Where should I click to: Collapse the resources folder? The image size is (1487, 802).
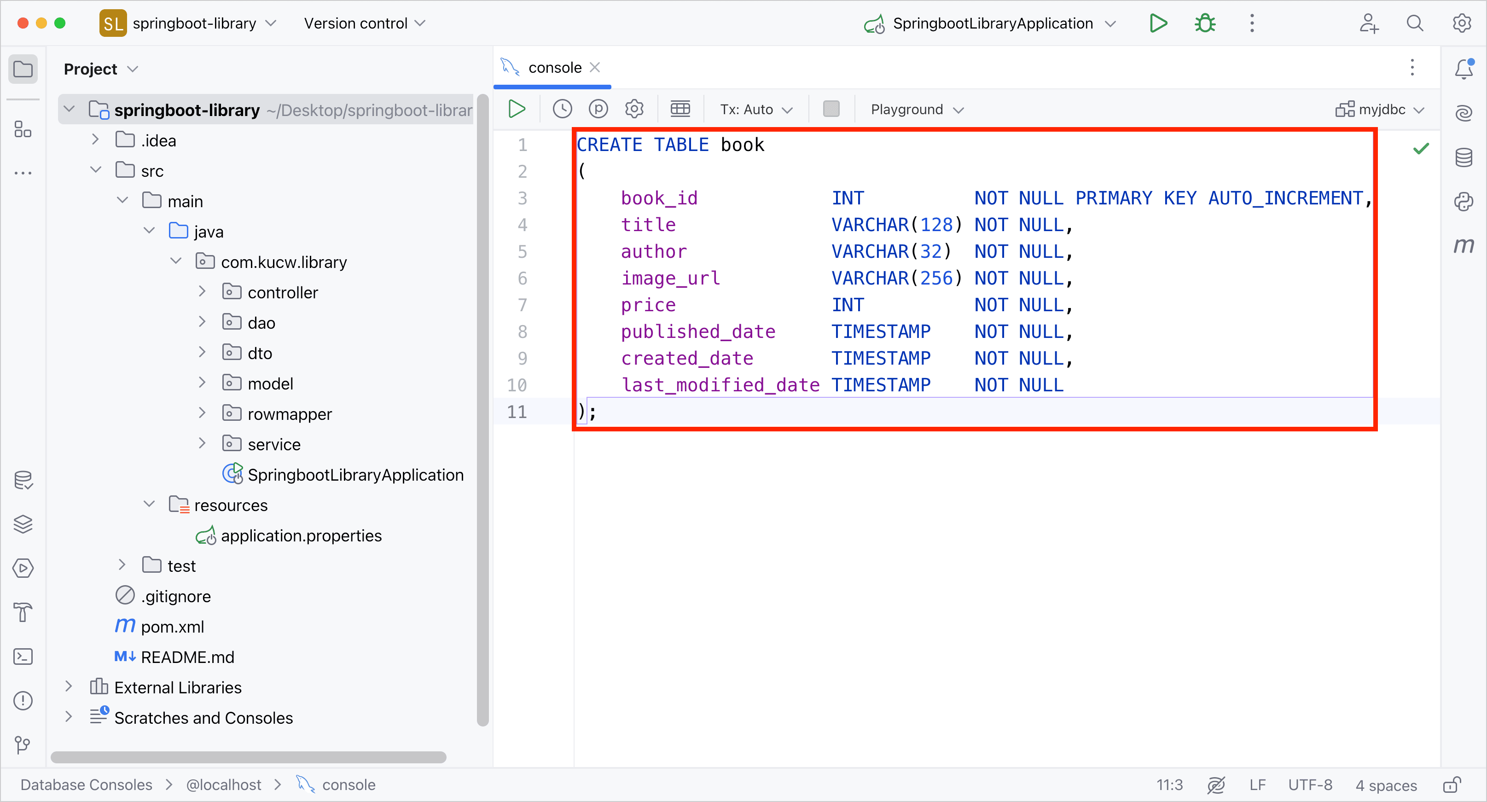pos(149,504)
